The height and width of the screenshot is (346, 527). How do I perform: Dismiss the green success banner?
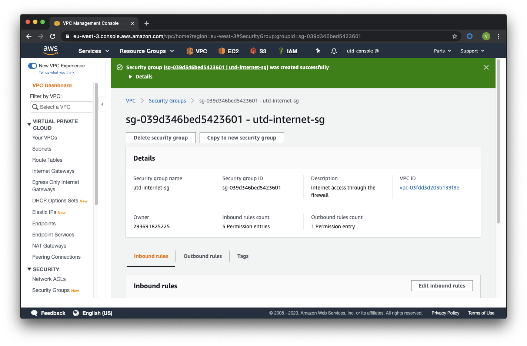click(486, 67)
